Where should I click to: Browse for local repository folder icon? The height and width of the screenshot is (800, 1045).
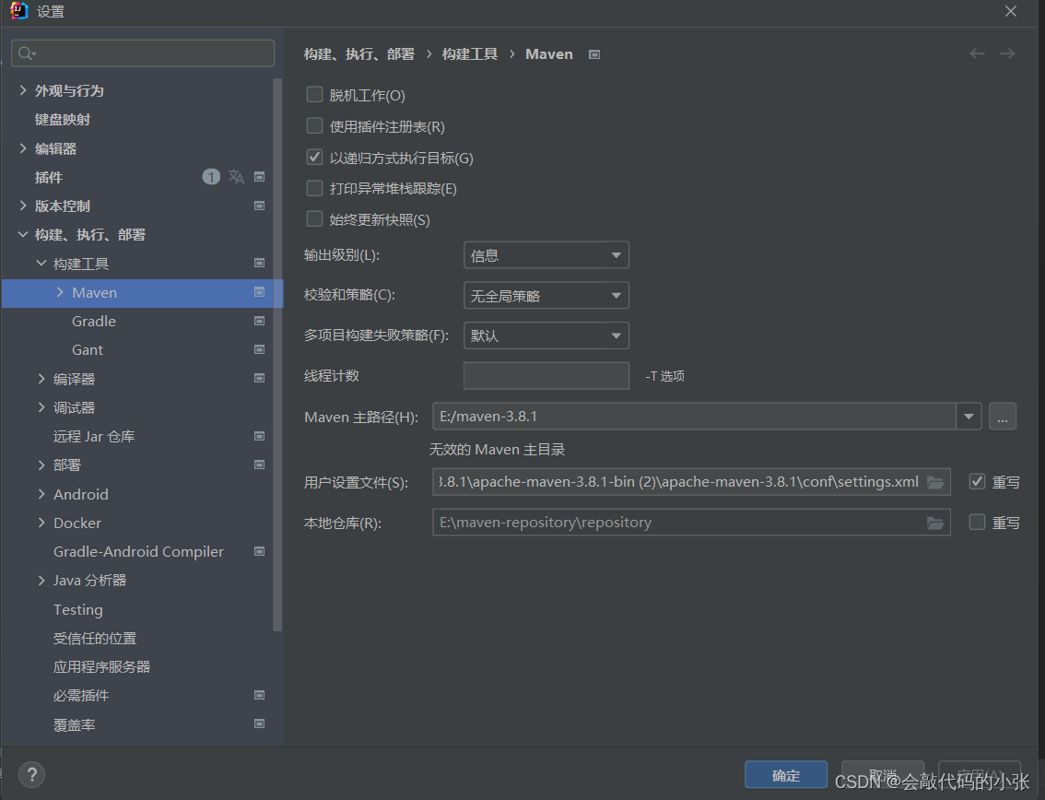tap(935, 523)
